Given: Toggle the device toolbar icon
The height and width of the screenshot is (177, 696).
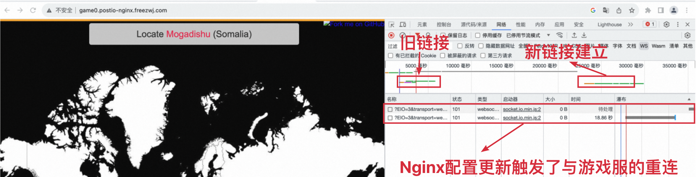Looking at the screenshot, I should (403, 24).
